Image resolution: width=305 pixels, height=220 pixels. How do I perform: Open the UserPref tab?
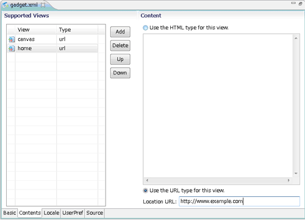tap(73, 213)
